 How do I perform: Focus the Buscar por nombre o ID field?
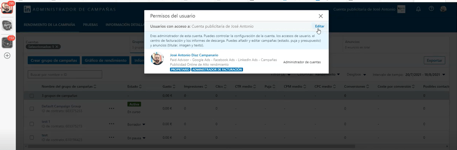65,74
